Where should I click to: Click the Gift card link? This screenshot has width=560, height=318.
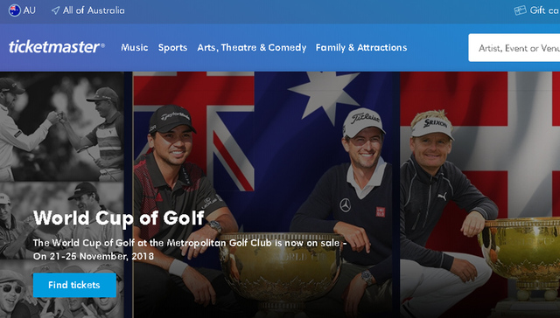tap(536, 10)
